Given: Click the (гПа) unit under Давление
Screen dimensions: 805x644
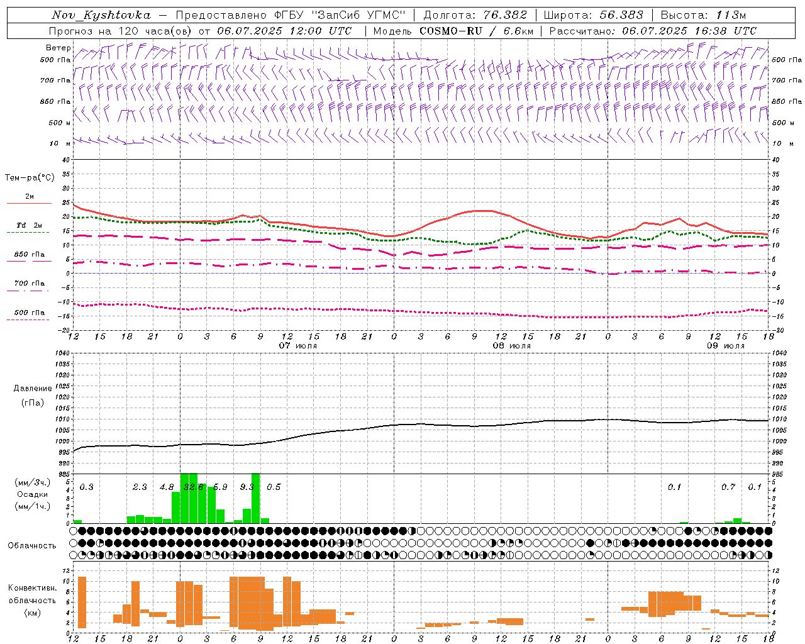Looking at the screenshot, I should [33, 403].
